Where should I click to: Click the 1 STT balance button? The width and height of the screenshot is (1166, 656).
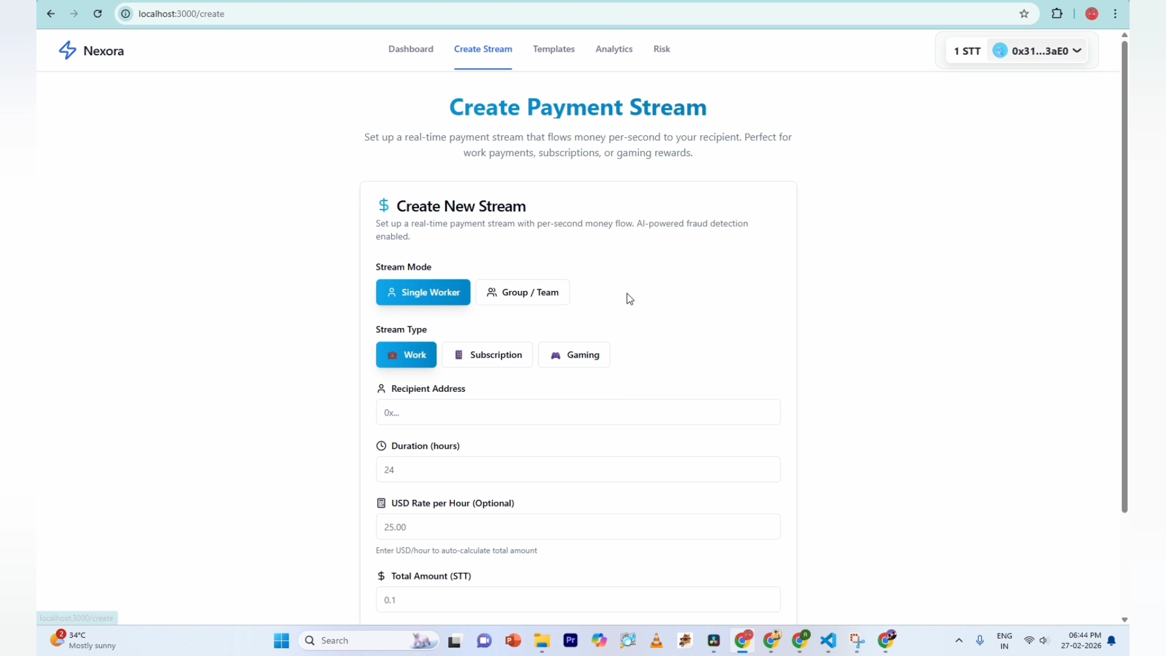(x=967, y=51)
